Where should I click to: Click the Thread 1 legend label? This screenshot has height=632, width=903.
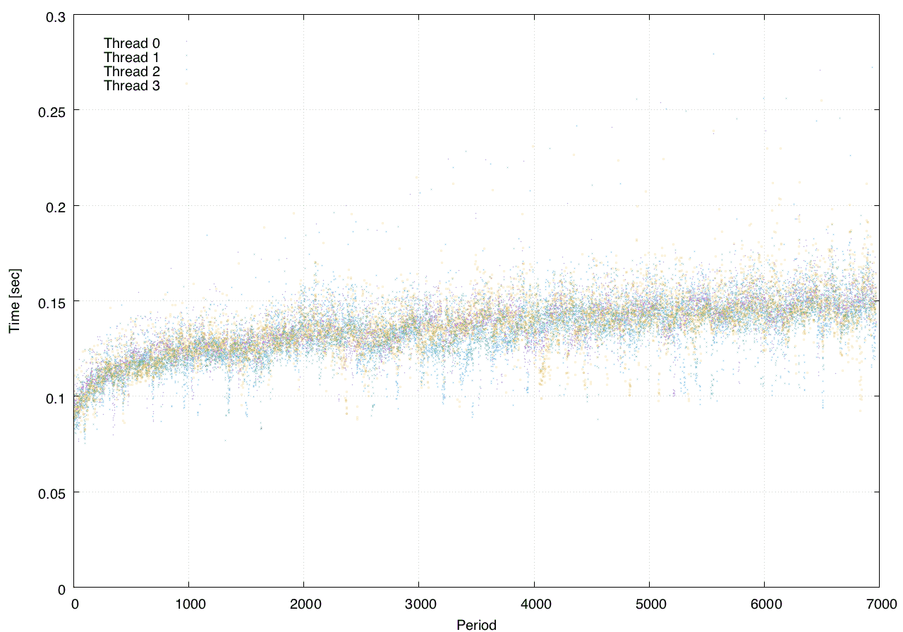tap(132, 57)
